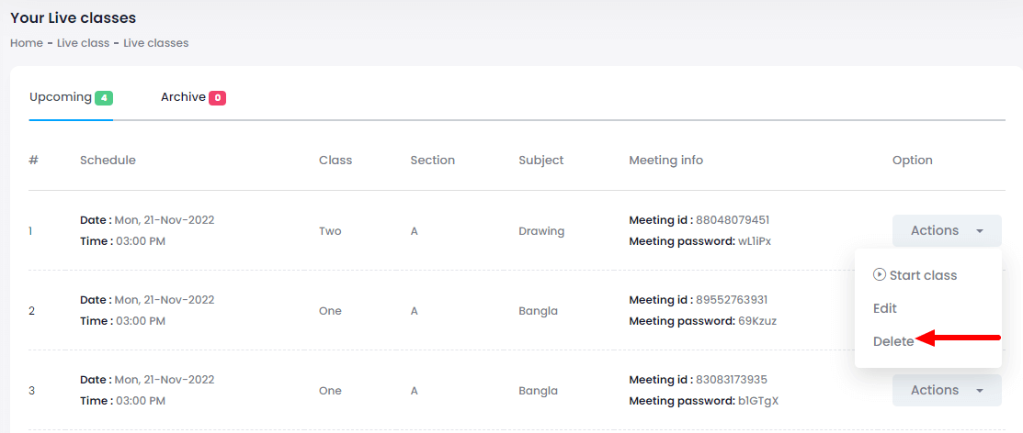This screenshot has height=433, width=1023.
Task: Click the Live classes breadcrumb item
Action: coord(156,43)
